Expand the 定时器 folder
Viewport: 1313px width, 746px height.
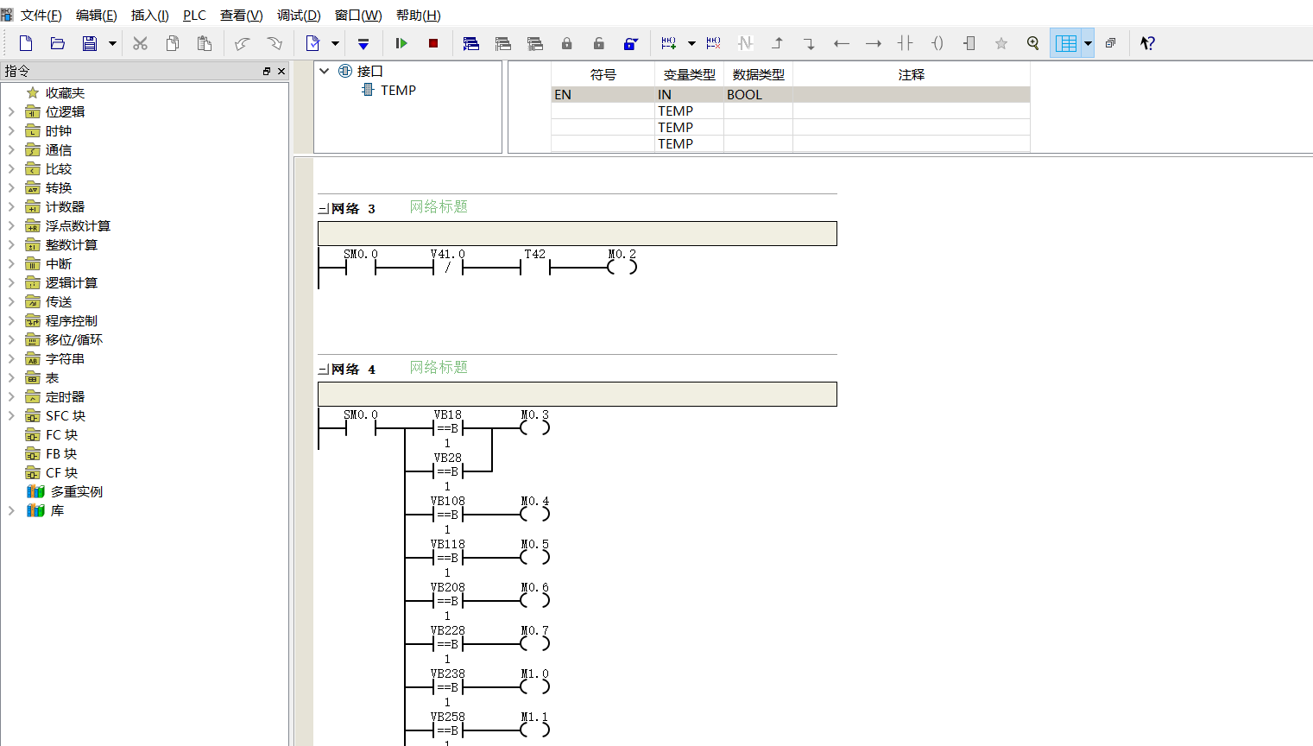coord(11,396)
